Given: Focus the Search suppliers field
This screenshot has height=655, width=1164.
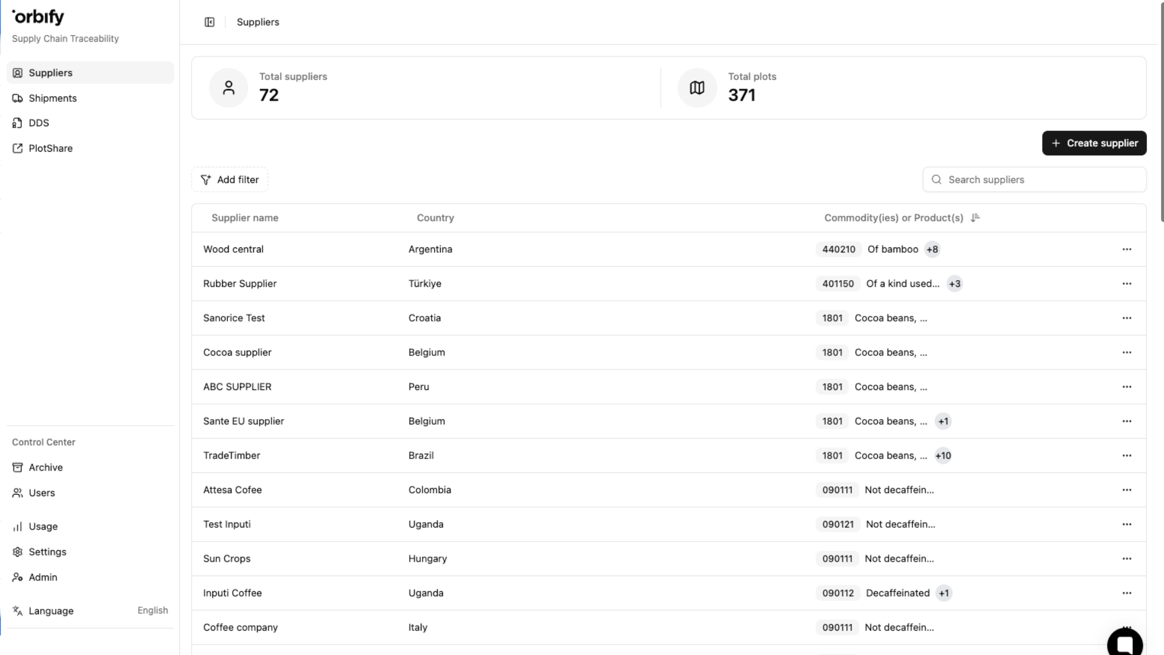Looking at the screenshot, I should point(1034,180).
